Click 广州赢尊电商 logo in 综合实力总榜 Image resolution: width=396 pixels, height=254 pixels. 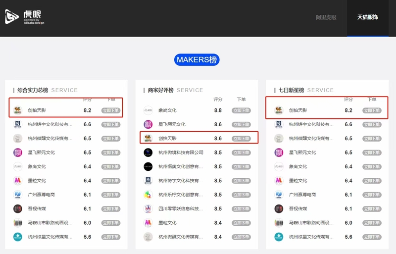pos(18,195)
